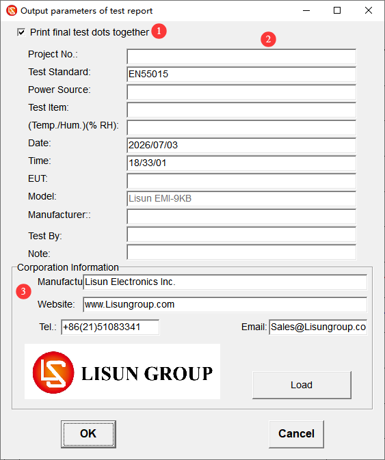Click the Lisun Electronics Inc. manufacturer field
The image size is (385, 460).
pos(225,282)
